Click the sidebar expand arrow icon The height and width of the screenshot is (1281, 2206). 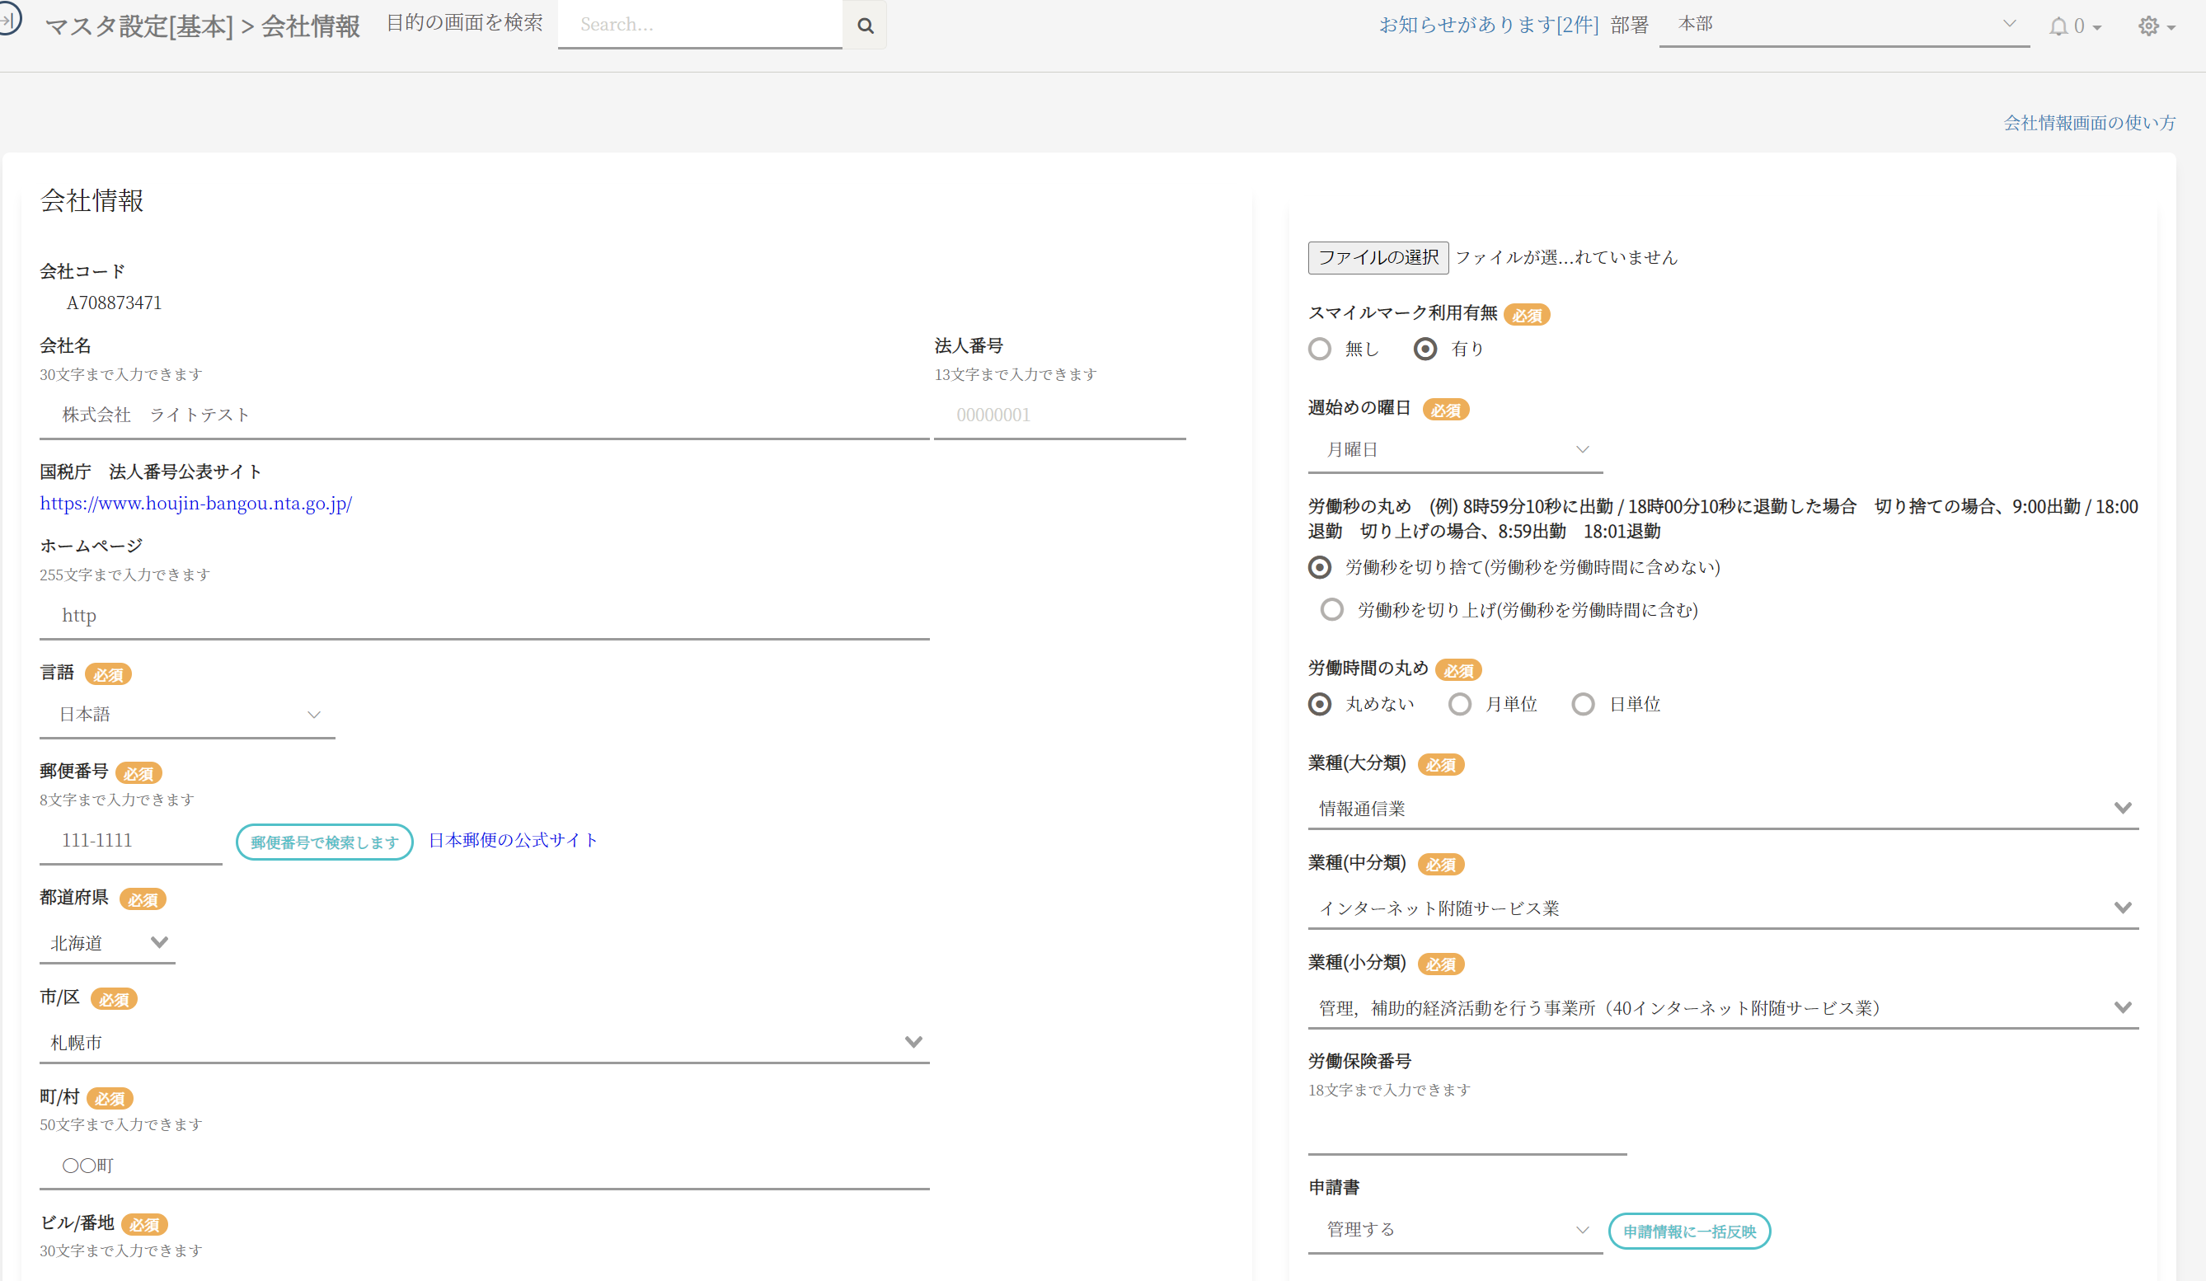pos(9,18)
